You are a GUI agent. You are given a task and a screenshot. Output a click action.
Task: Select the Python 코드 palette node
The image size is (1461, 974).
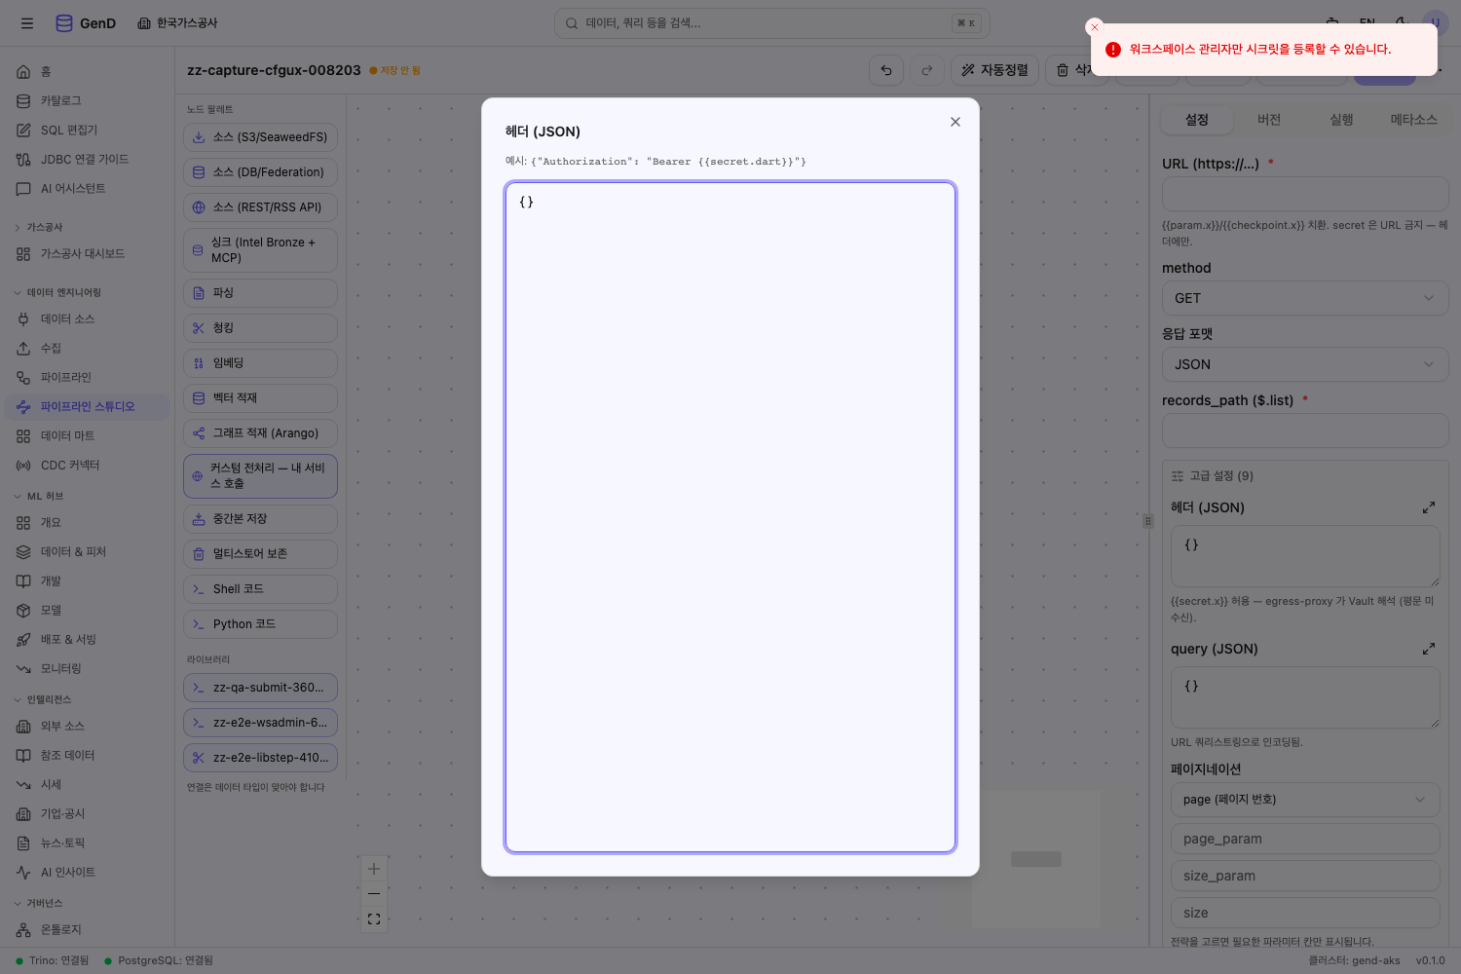coord(260,624)
